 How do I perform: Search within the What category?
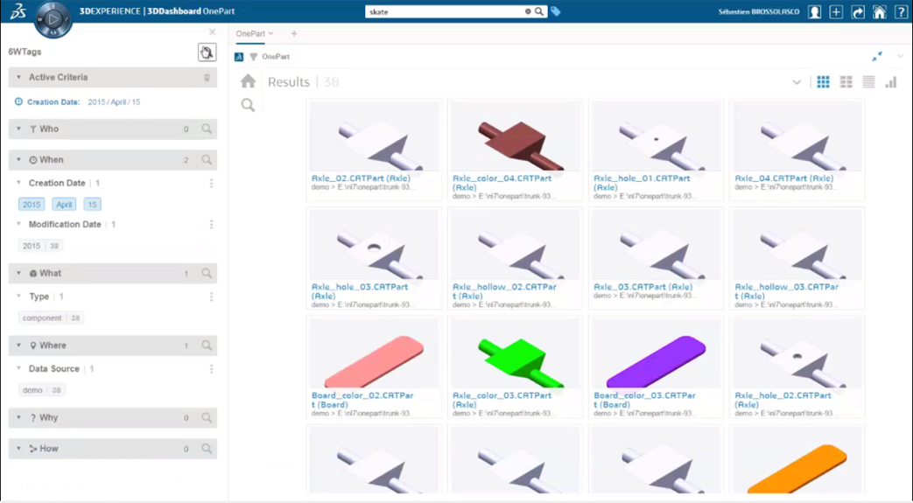coord(207,273)
